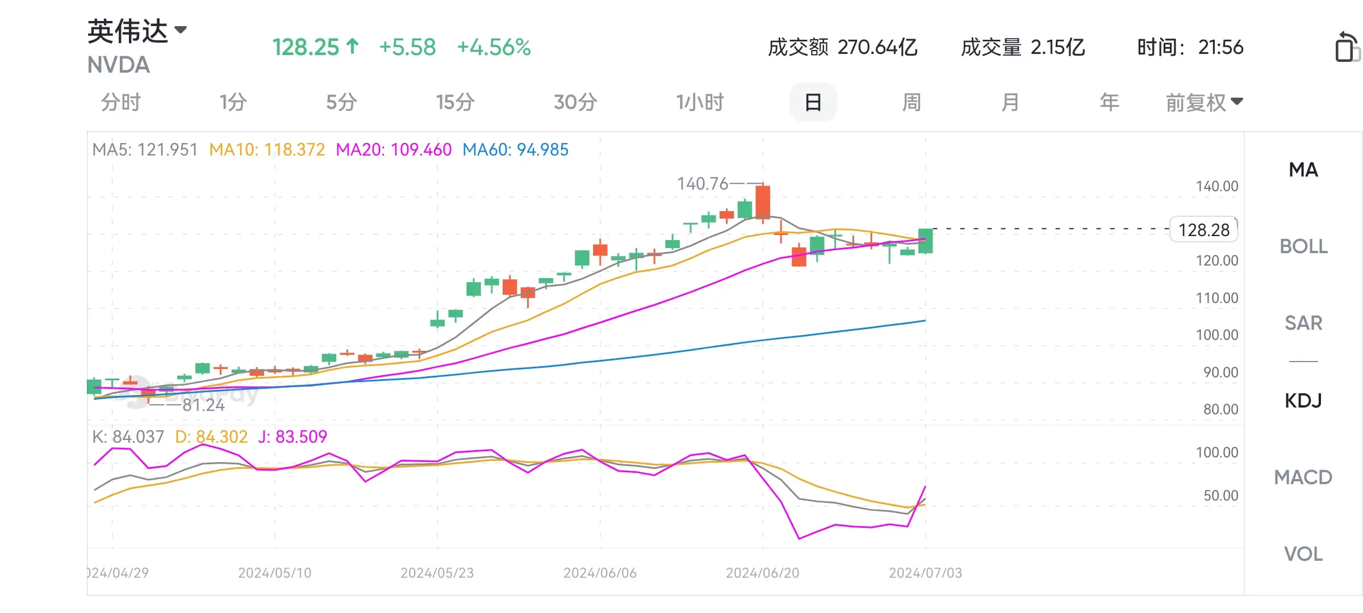This screenshot has height=613, width=1363.
Task: Choose the BOLL overlay indicator
Action: tap(1303, 246)
